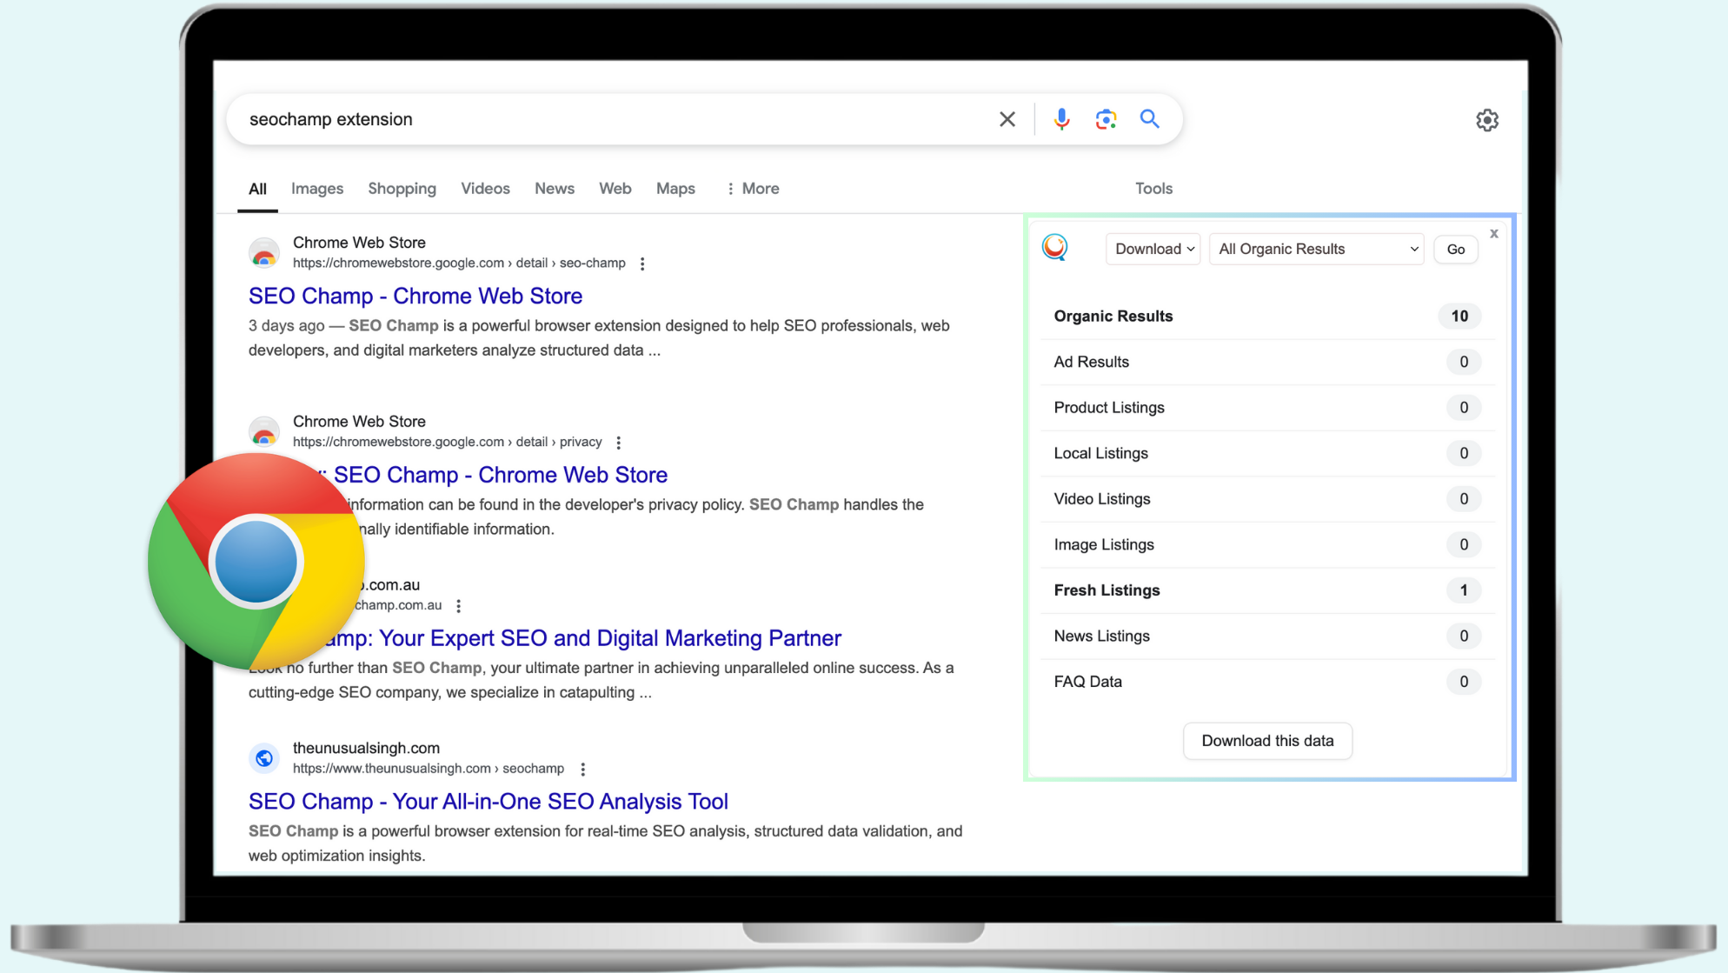Open options menu for champ.com.au result

point(459,606)
